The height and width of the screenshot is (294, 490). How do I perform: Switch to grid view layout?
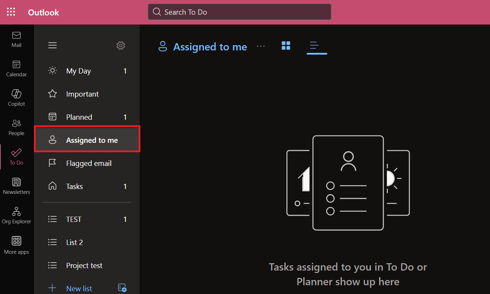coord(286,45)
